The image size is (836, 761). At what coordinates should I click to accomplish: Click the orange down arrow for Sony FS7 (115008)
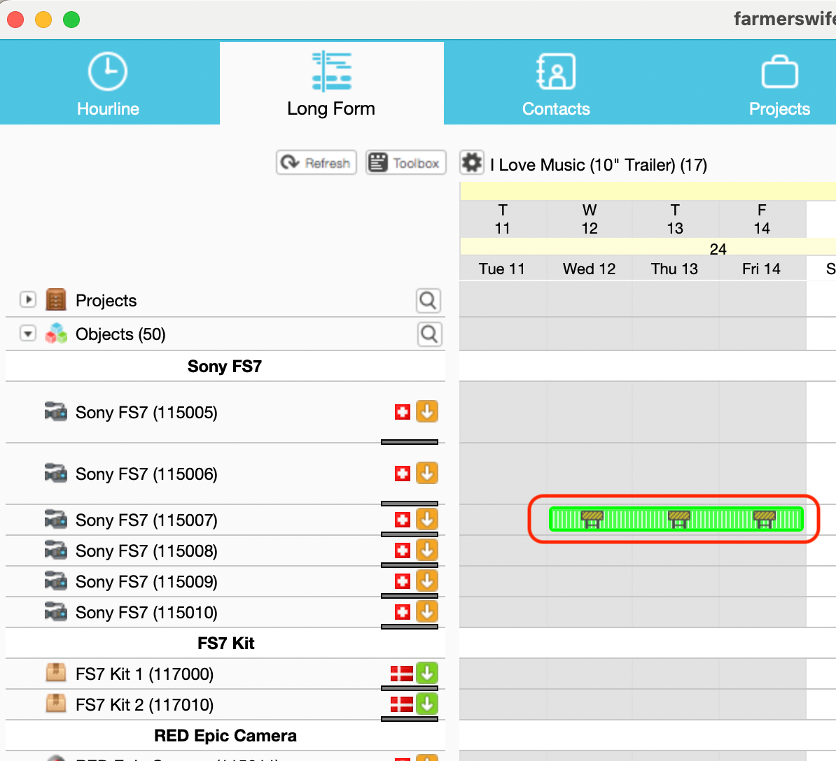[427, 550]
